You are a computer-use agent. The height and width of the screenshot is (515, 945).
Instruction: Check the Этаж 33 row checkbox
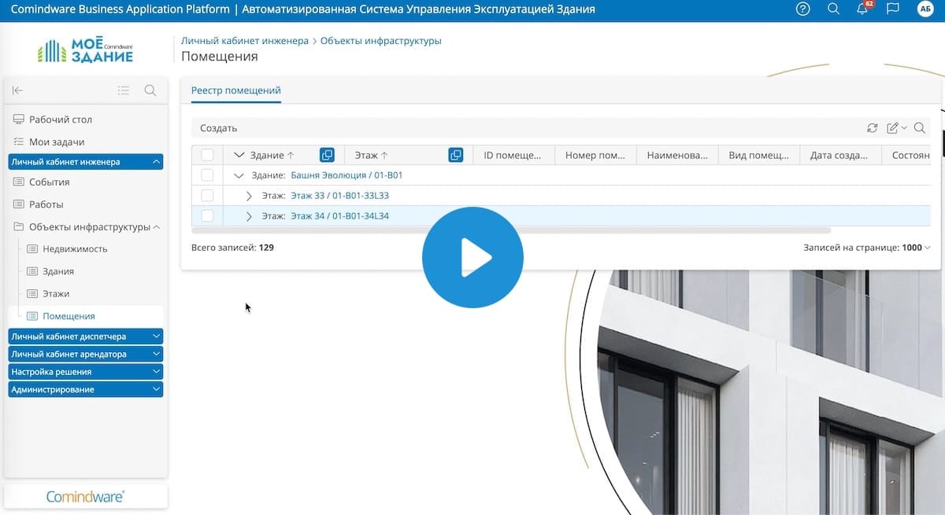tap(207, 195)
